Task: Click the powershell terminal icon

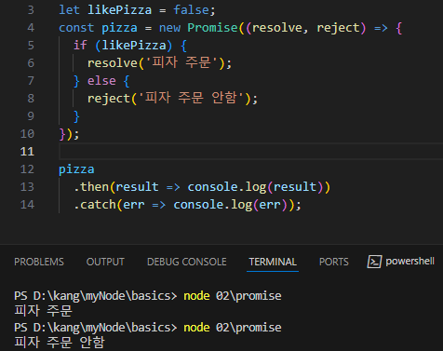Action: click(374, 262)
